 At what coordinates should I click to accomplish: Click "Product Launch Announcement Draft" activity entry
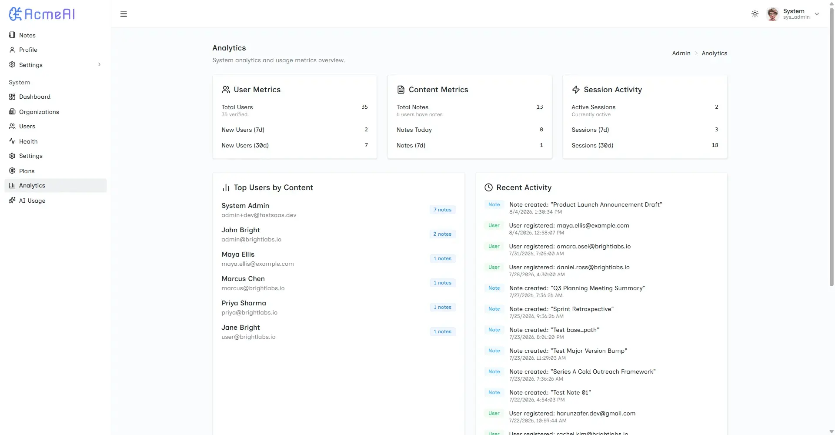point(586,204)
